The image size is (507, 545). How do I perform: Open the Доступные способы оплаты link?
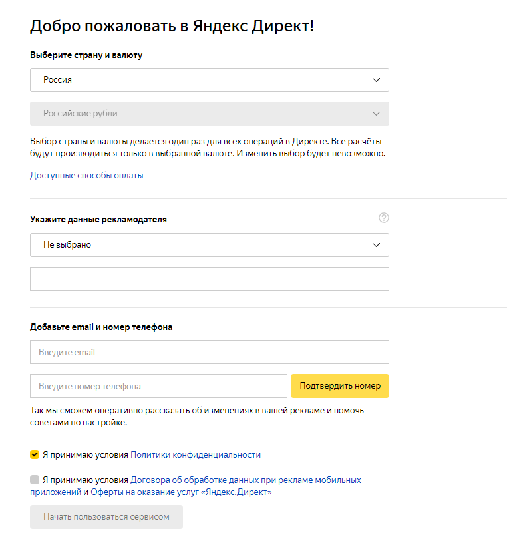[x=86, y=176]
